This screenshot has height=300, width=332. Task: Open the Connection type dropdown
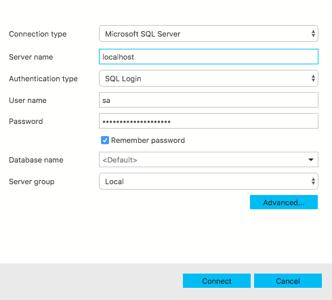209,34
